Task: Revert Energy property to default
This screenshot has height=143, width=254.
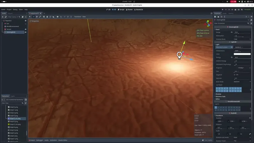Action: [232, 58]
